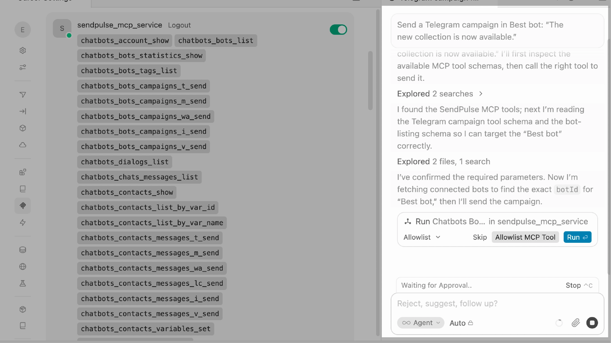This screenshot has height=343, width=611.
Task: Expand the Explored 2 files, 1 search section
Action: tap(444, 162)
